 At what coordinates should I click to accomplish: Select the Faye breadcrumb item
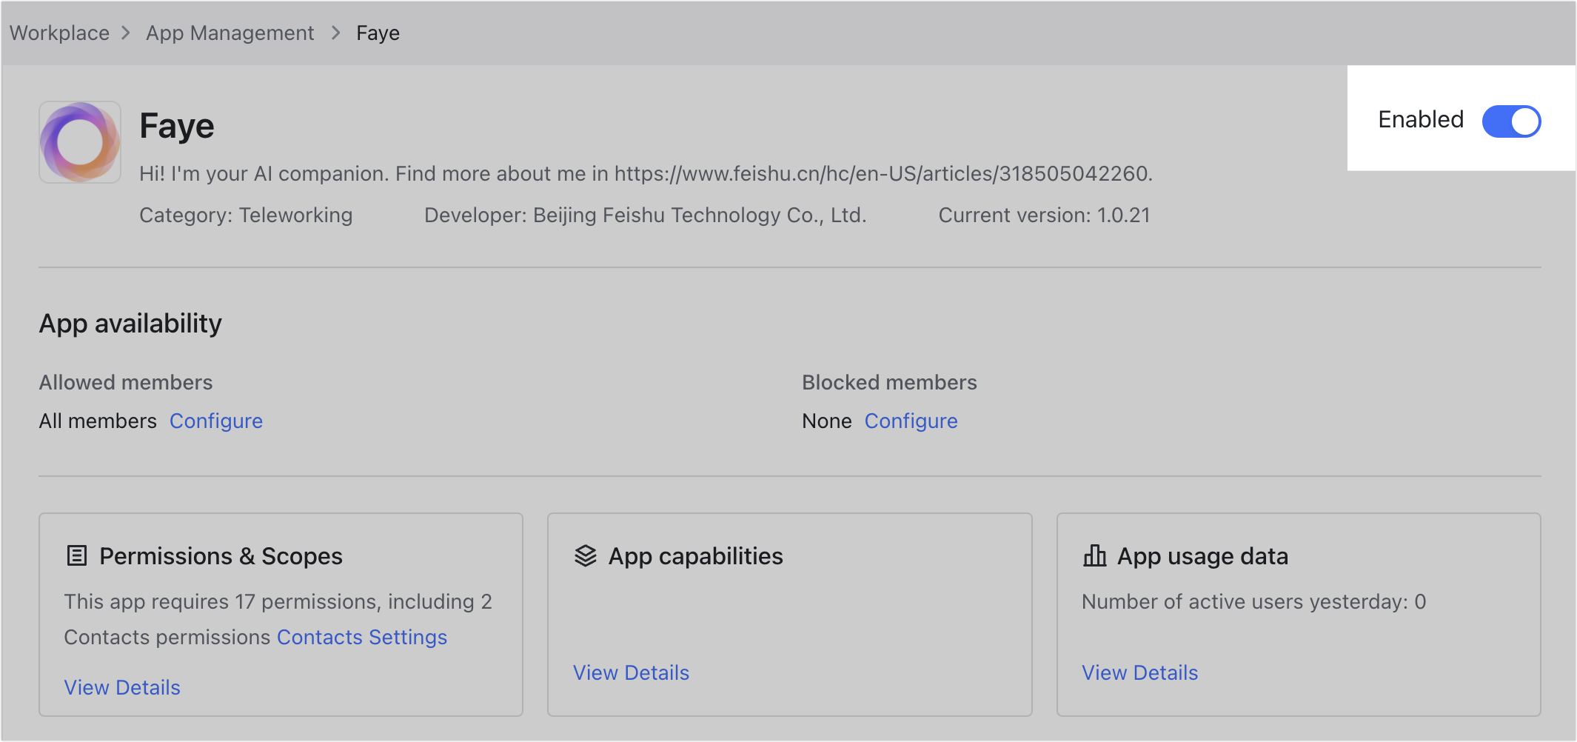pyautogui.click(x=378, y=33)
